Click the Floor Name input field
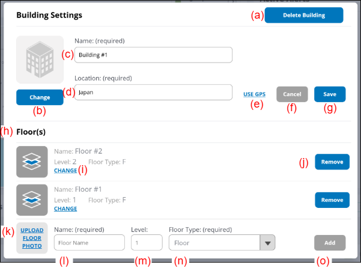 click(x=89, y=242)
